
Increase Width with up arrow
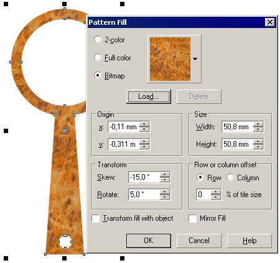[x=258, y=124]
